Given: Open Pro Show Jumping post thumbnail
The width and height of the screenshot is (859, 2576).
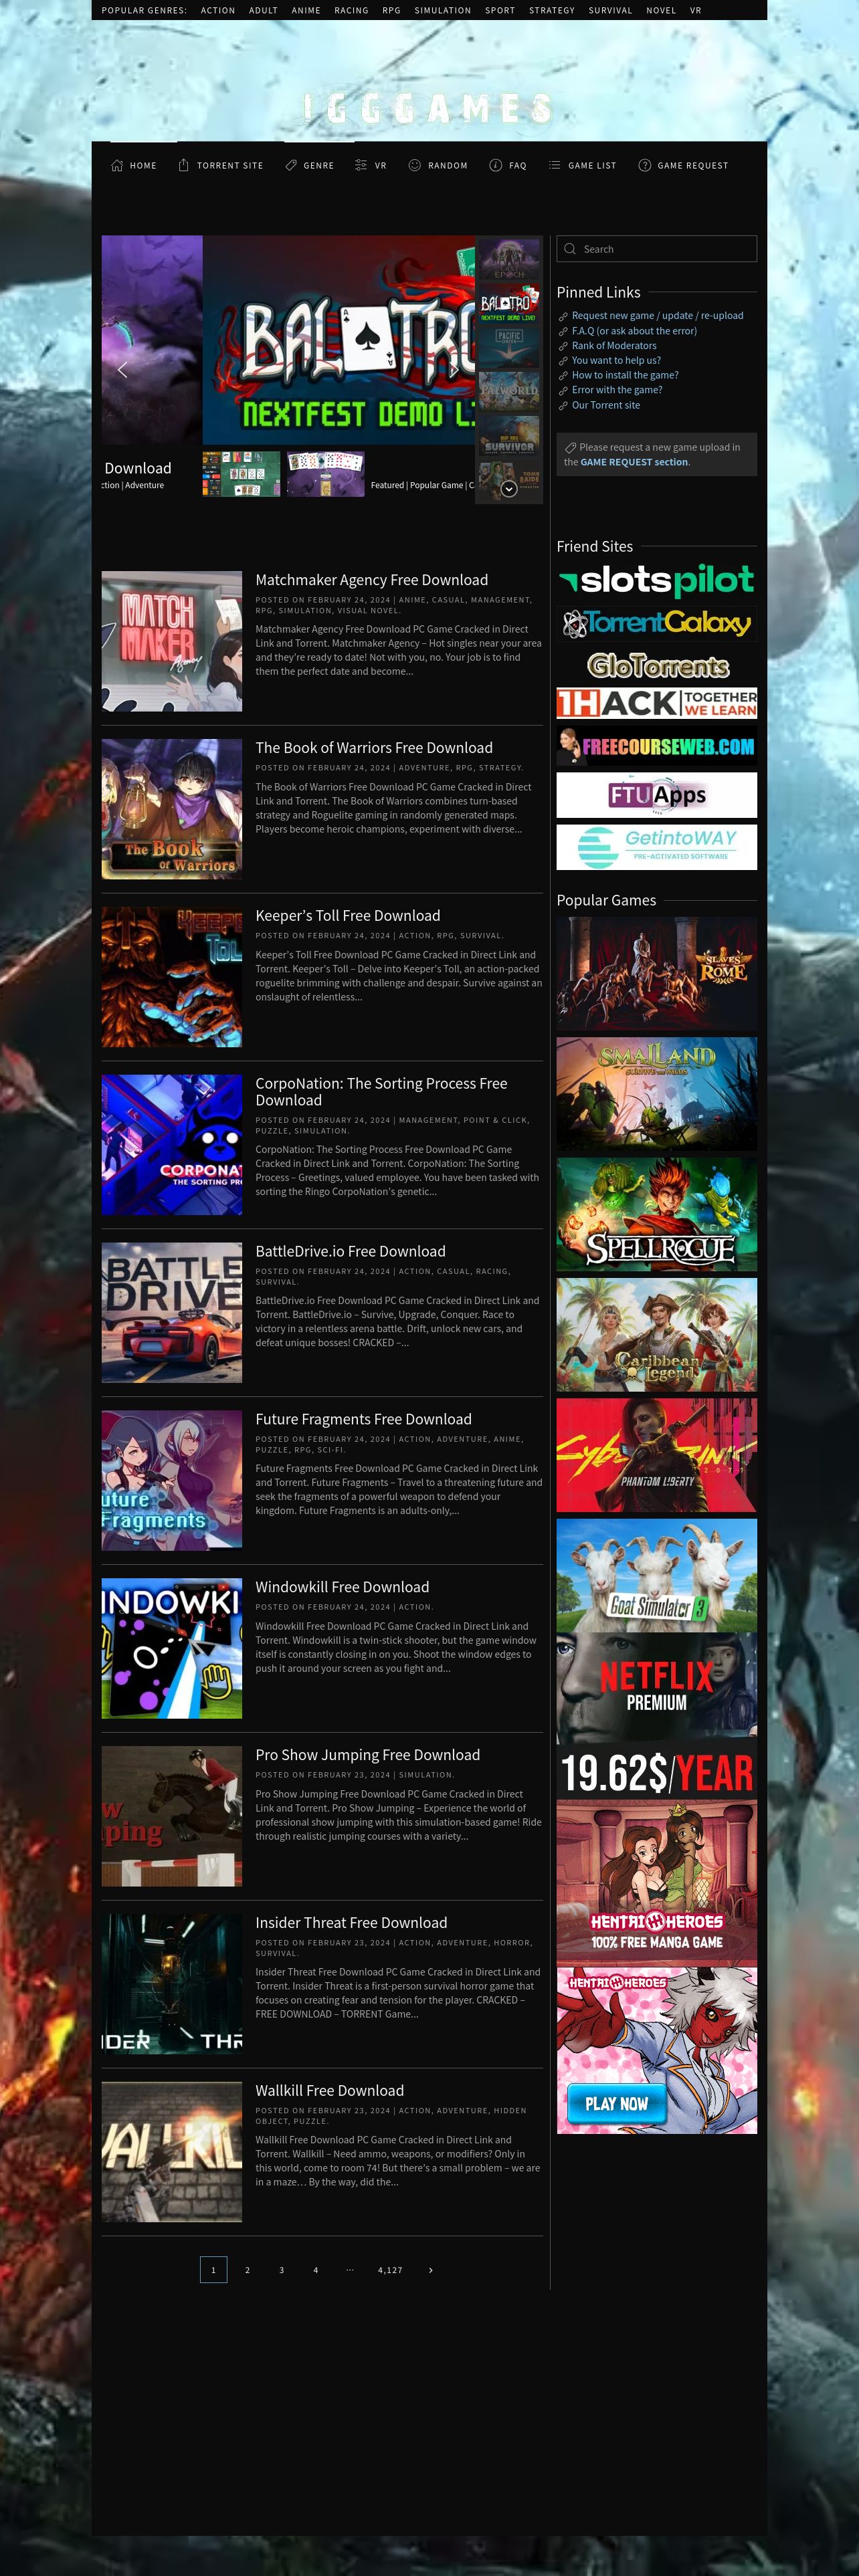Looking at the screenshot, I should click(x=172, y=1817).
